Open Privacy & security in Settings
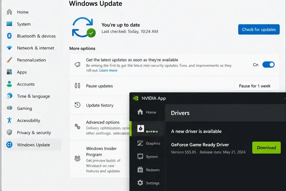Image resolution: width=286 pixels, height=191 pixels. (32, 132)
